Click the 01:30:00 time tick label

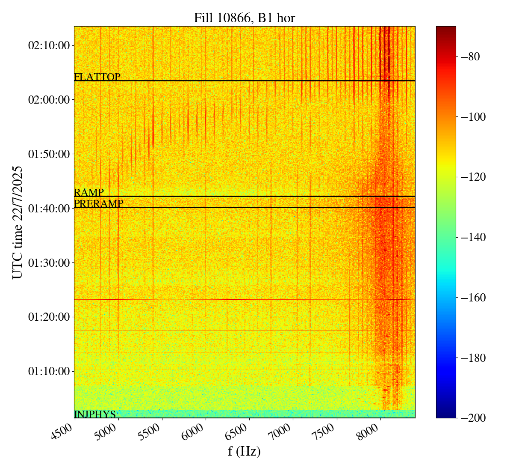[x=49, y=262]
